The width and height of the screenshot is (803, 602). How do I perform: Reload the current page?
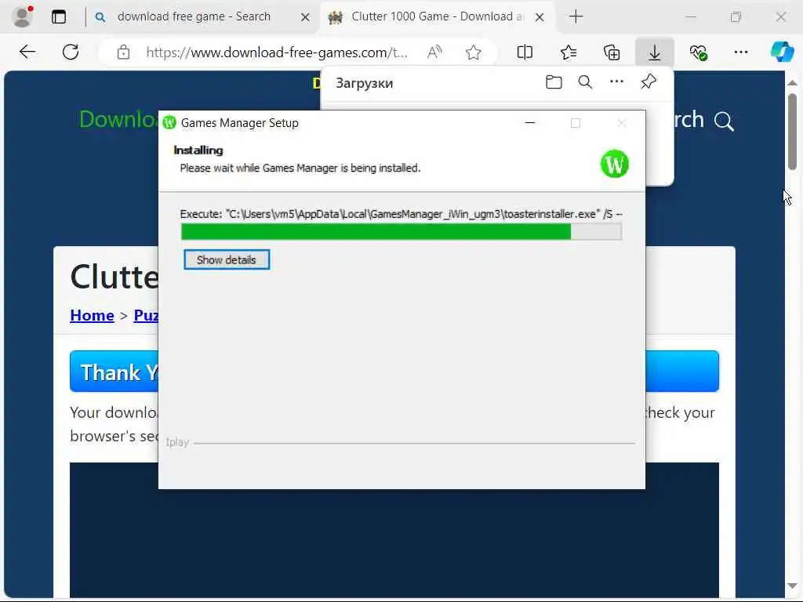pos(71,52)
